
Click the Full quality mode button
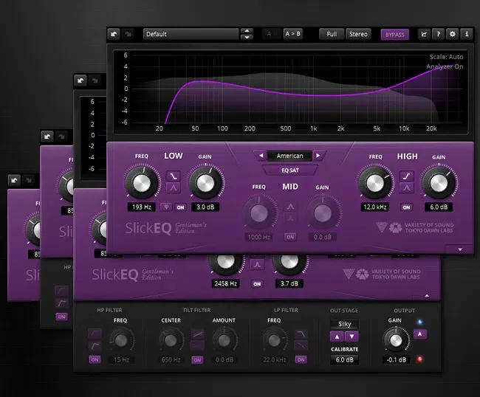pos(332,34)
